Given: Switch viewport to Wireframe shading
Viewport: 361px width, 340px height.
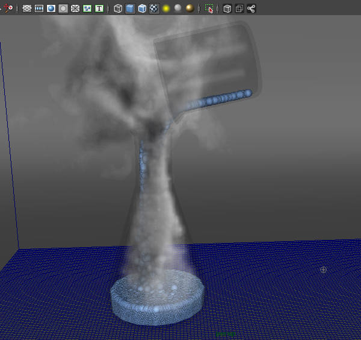Looking at the screenshot, I should pyautogui.click(x=118, y=9).
